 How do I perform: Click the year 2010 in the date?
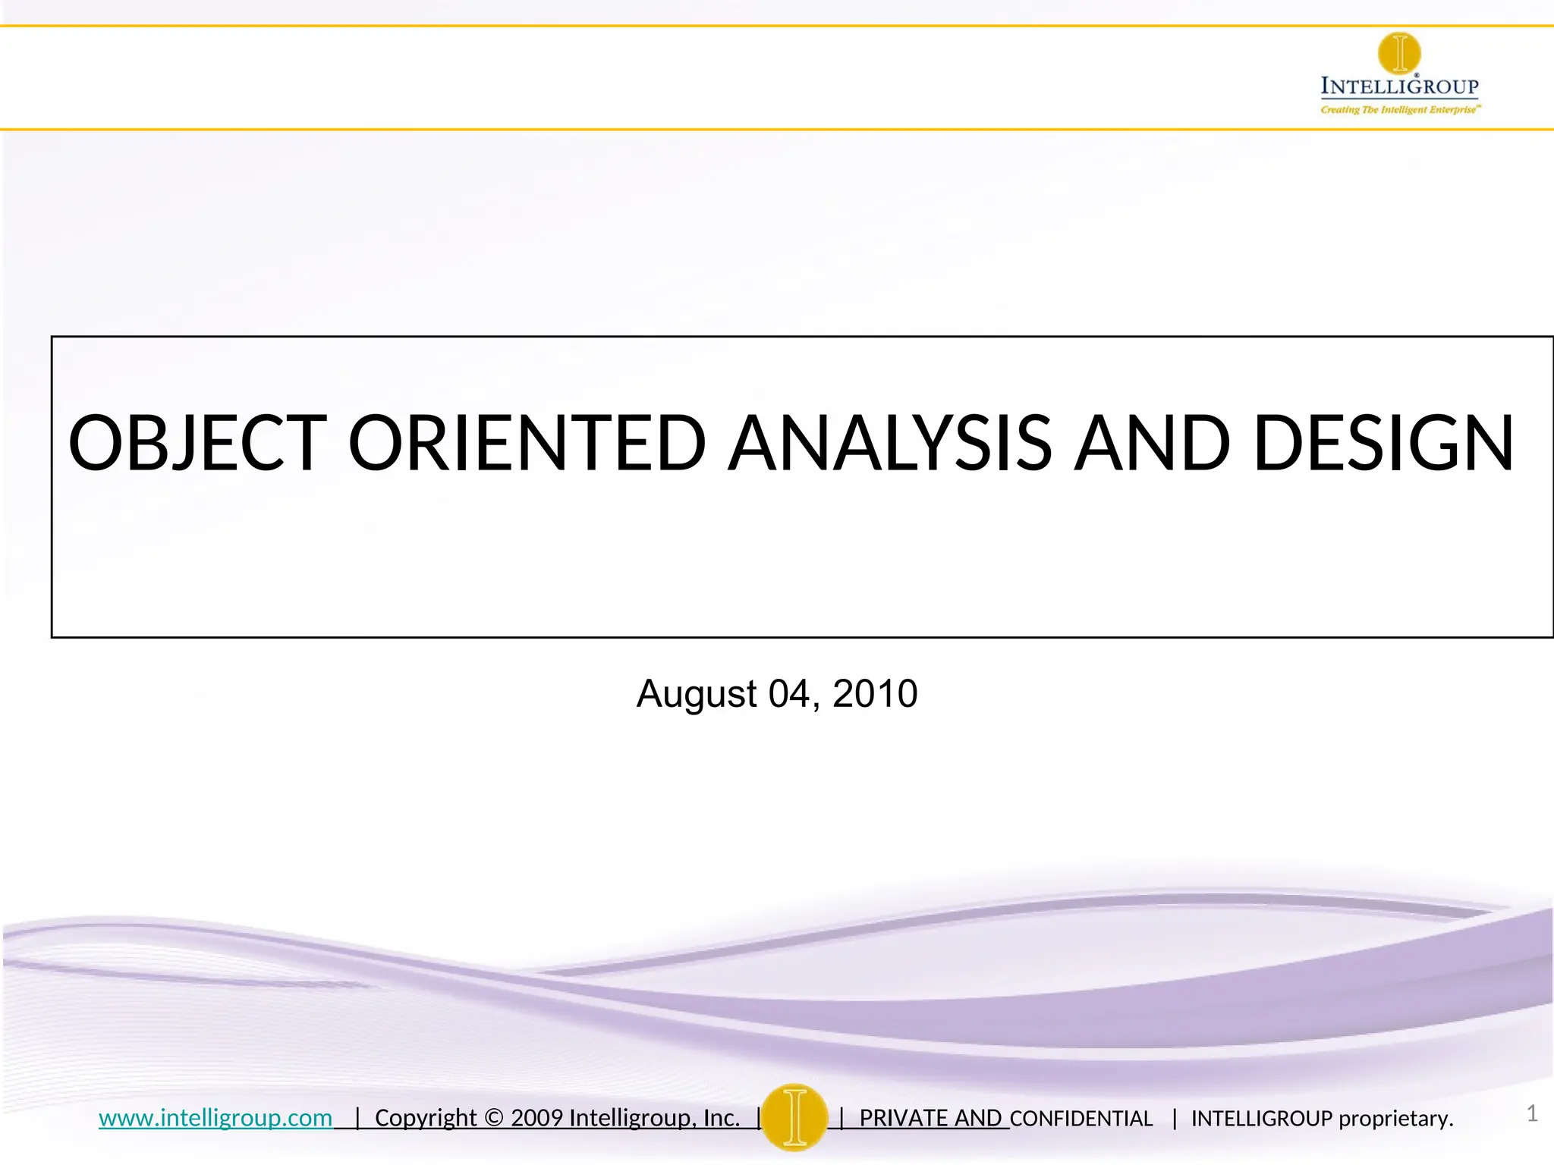click(875, 693)
